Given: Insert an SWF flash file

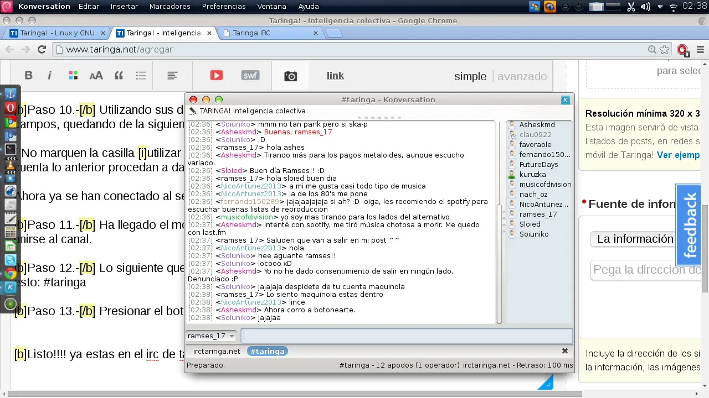Looking at the screenshot, I should pos(250,75).
